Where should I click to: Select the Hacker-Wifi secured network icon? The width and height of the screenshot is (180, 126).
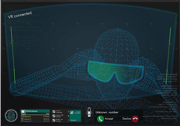[x=54, y=116]
